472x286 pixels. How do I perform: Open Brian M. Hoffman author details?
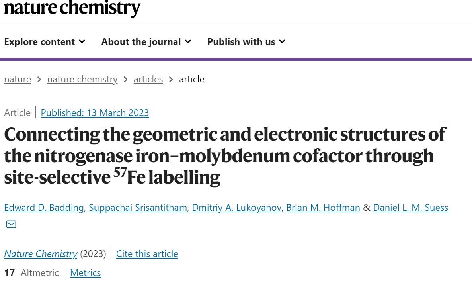(x=323, y=208)
